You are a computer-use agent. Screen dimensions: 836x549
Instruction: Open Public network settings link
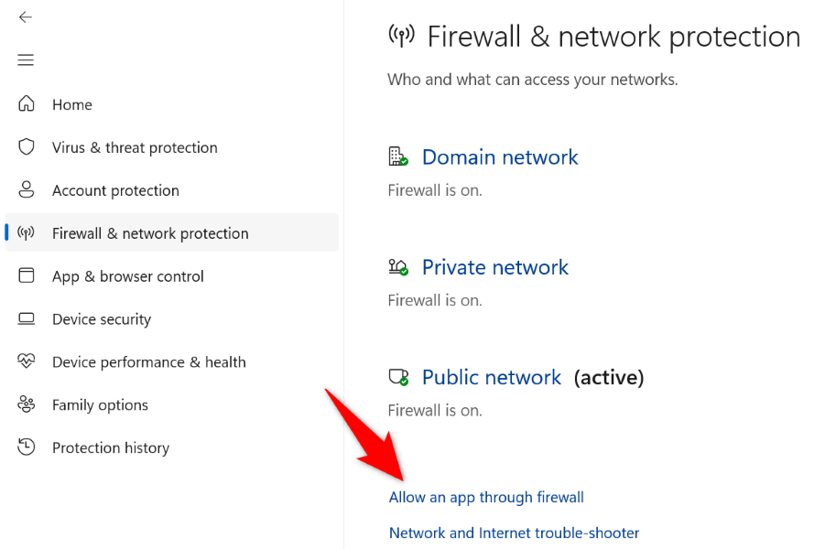pyautogui.click(x=491, y=378)
